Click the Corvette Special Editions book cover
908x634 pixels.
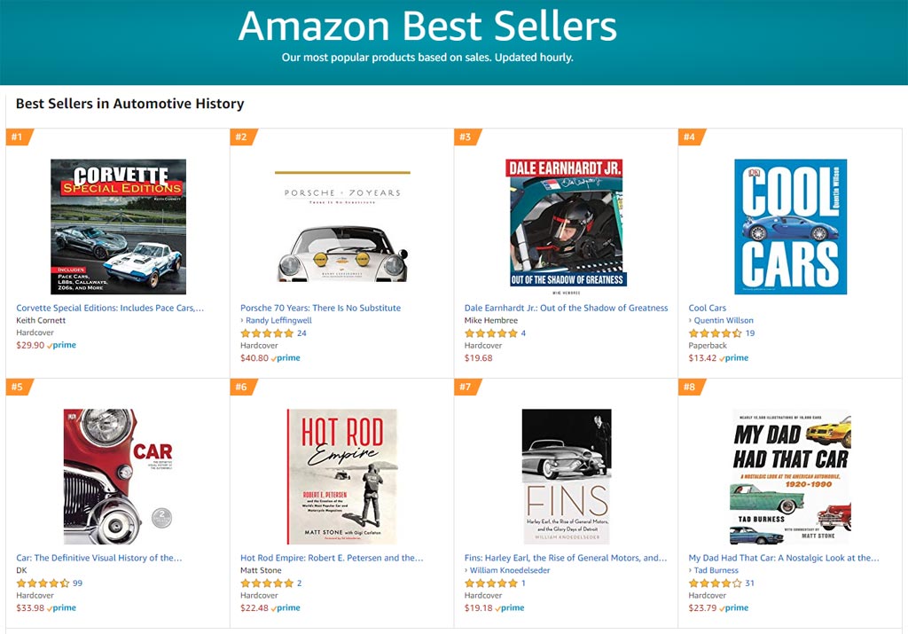click(x=118, y=226)
